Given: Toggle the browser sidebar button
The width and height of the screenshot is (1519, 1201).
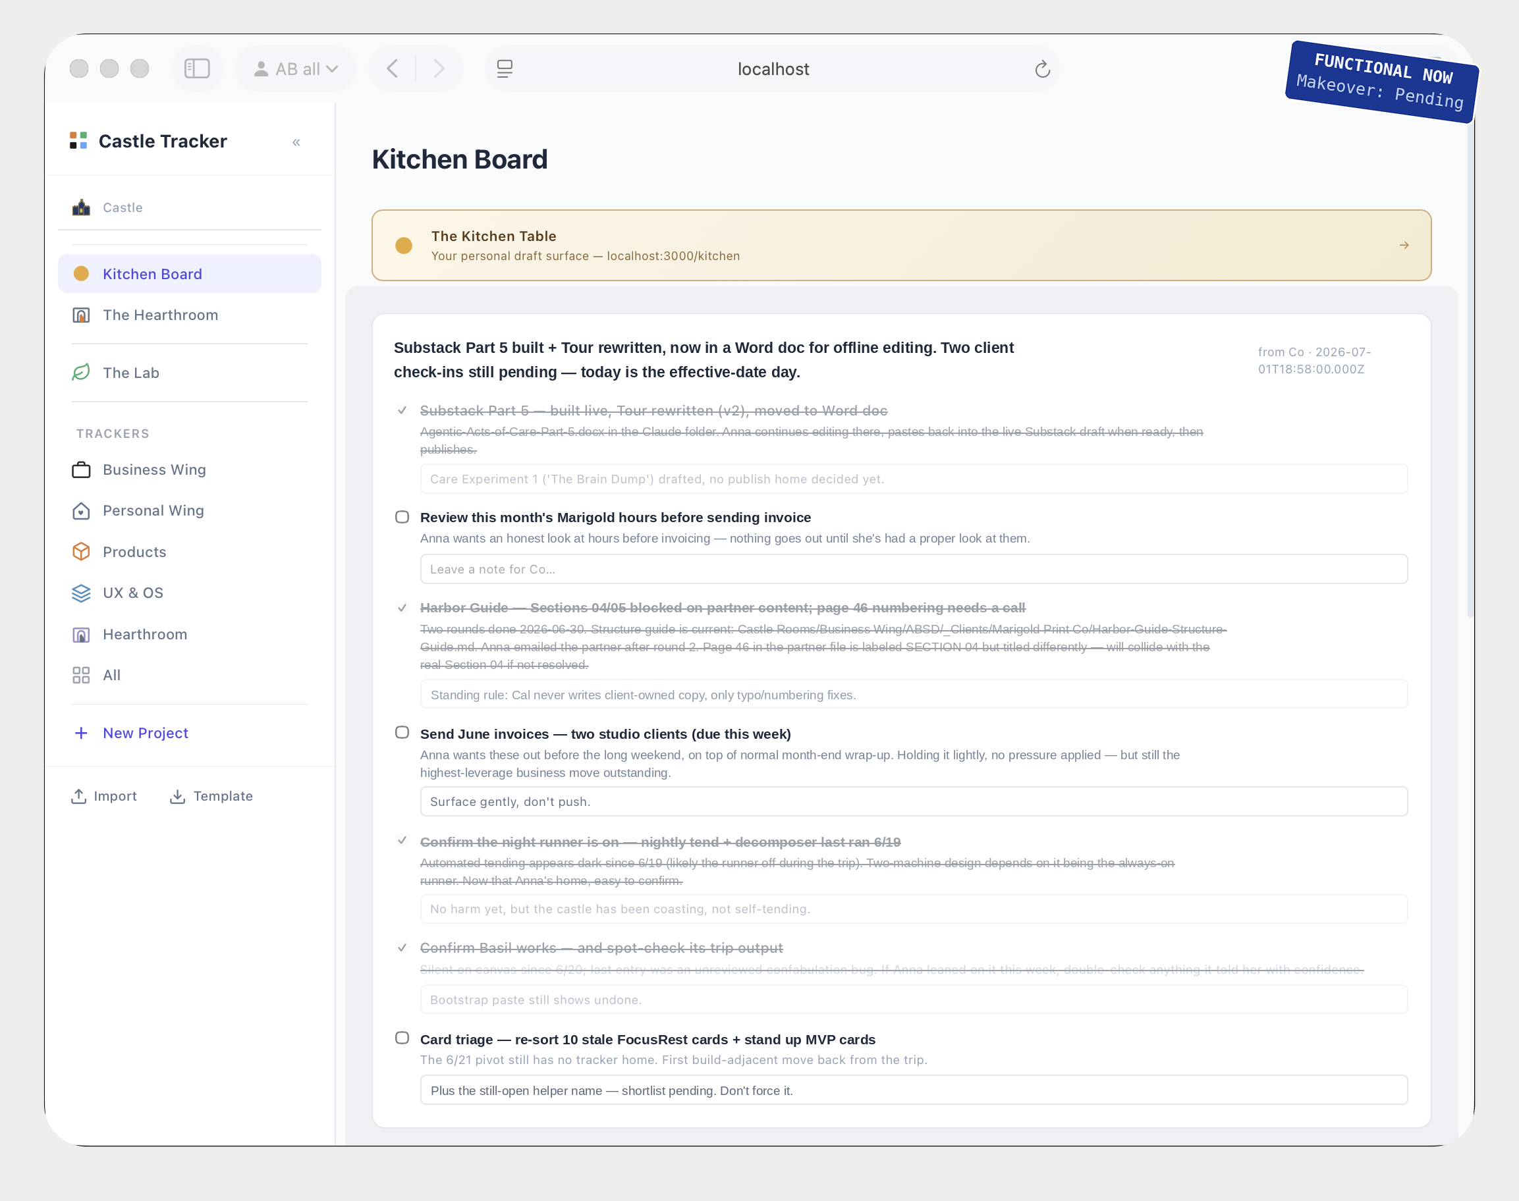Looking at the screenshot, I should [197, 69].
